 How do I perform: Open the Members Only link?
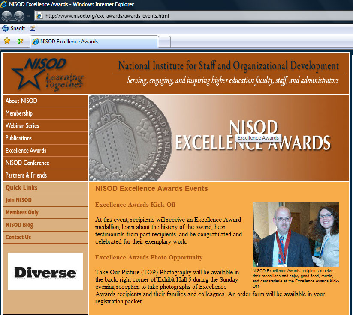point(22,212)
